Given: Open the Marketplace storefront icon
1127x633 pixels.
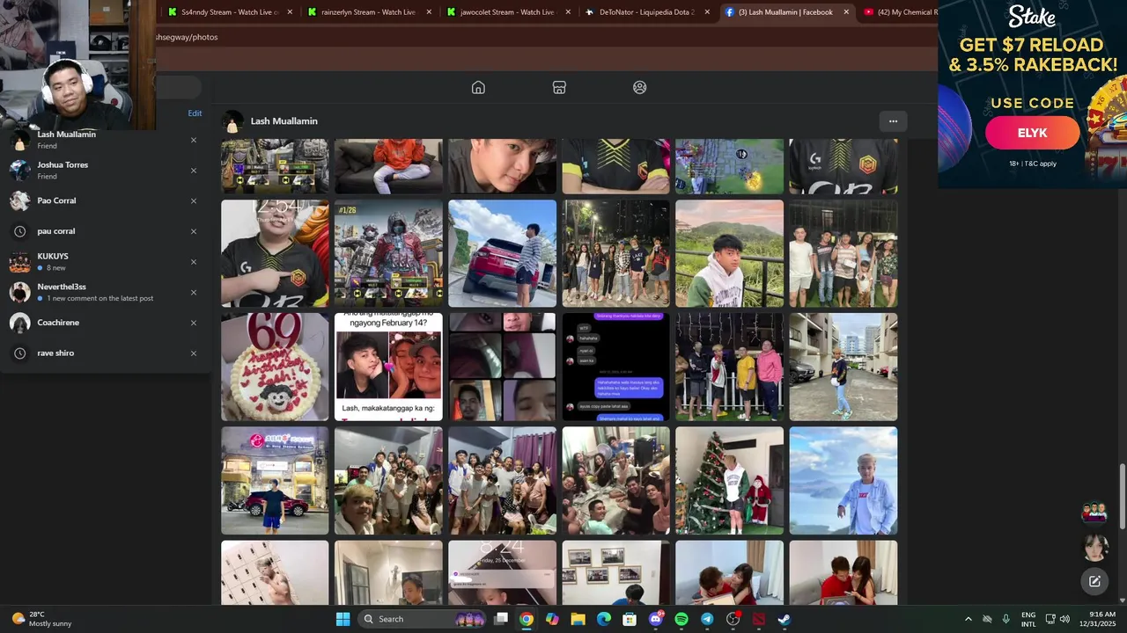Looking at the screenshot, I should pos(559,87).
